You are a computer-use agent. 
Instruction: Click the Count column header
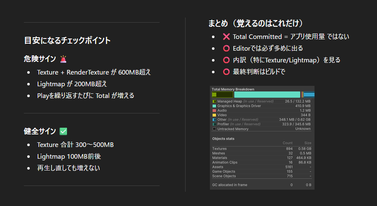tap(287, 143)
